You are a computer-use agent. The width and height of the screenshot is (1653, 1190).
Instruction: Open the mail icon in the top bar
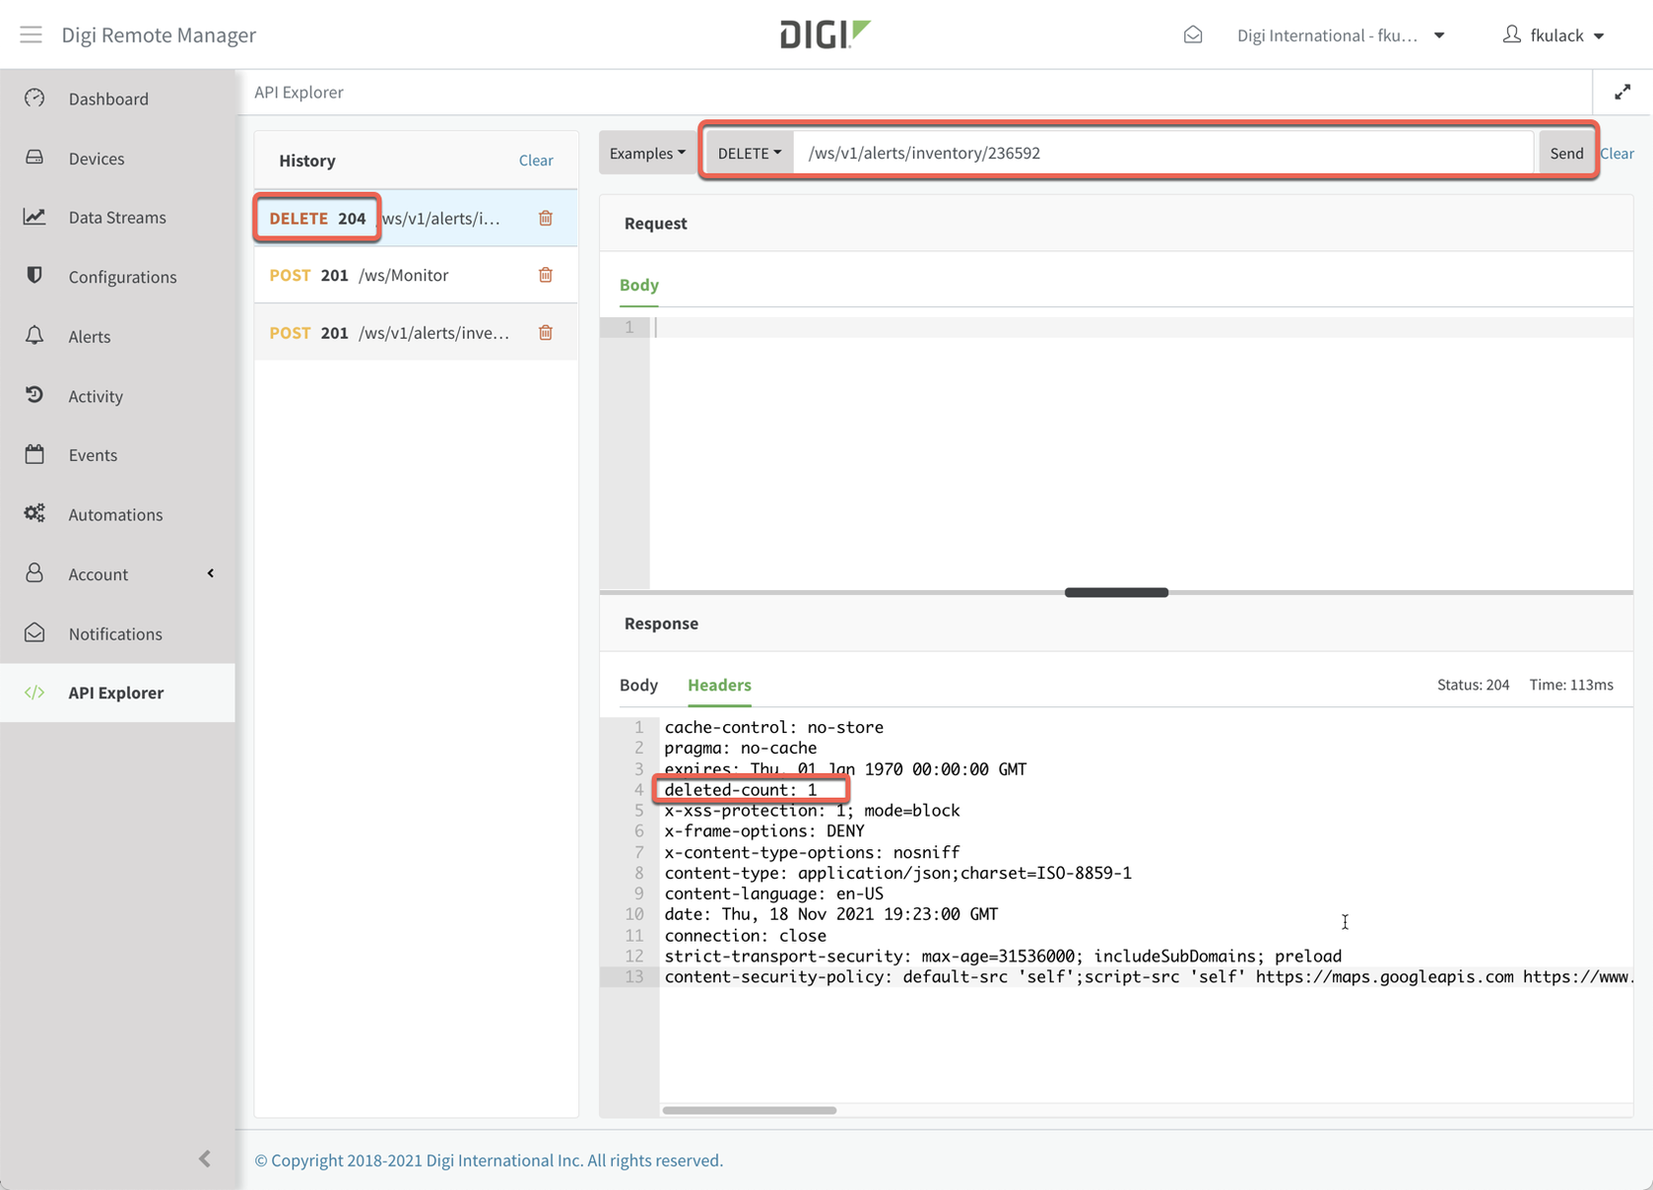(x=1193, y=34)
